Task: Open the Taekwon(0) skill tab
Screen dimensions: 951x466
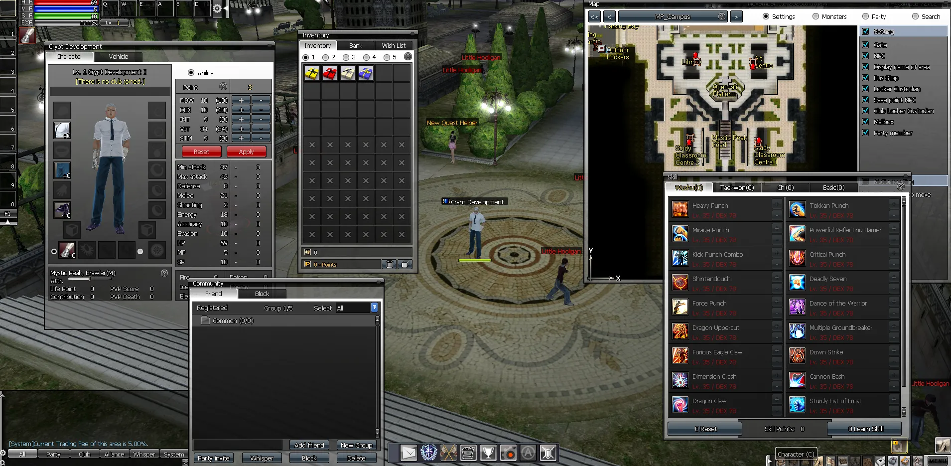Action: tap(737, 187)
